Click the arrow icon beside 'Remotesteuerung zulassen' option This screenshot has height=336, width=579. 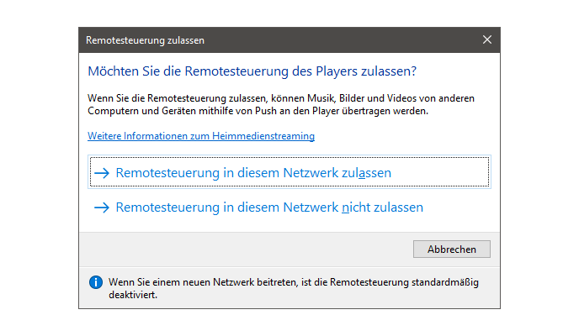click(x=102, y=173)
